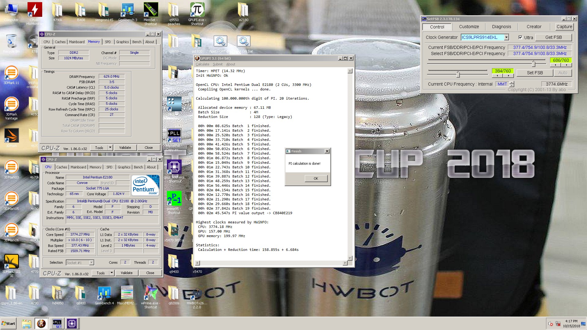Viewport: 587px width, 330px height.
Task: Click GPUPI horizontal scrollbar right arrow
Action: tap(345, 263)
